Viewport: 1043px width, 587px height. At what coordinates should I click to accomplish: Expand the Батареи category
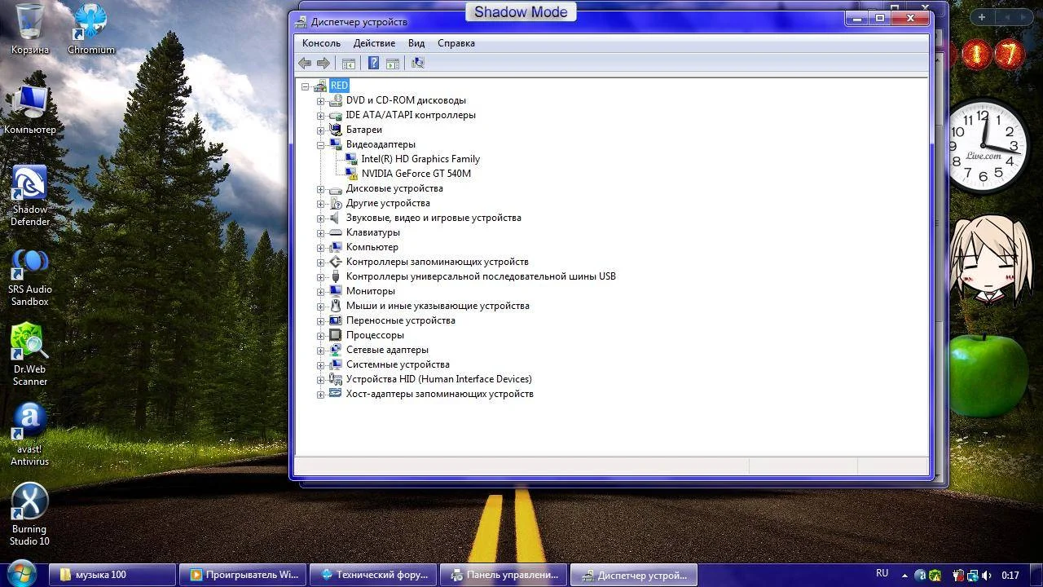click(321, 130)
